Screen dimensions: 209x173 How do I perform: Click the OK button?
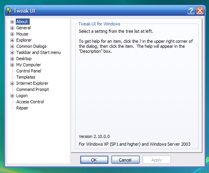point(94,160)
